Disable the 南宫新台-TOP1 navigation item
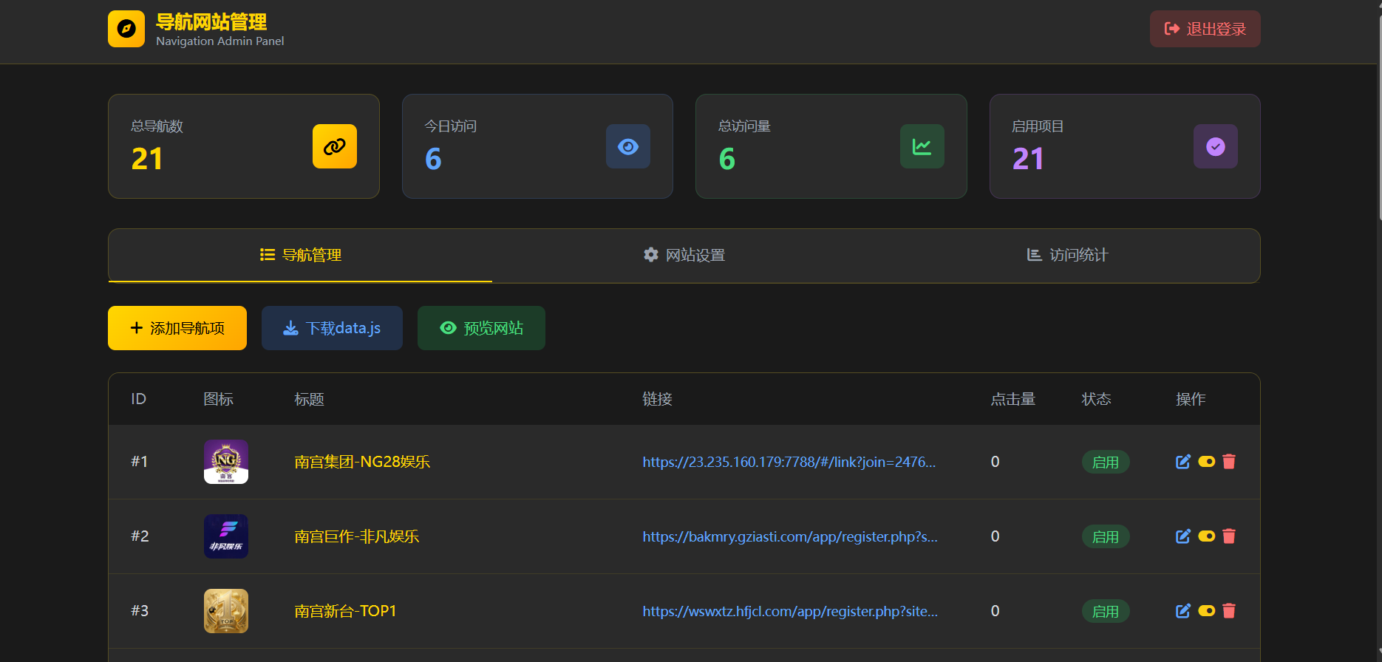Image resolution: width=1382 pixels, height=662 pixels. pos(1206,611)
